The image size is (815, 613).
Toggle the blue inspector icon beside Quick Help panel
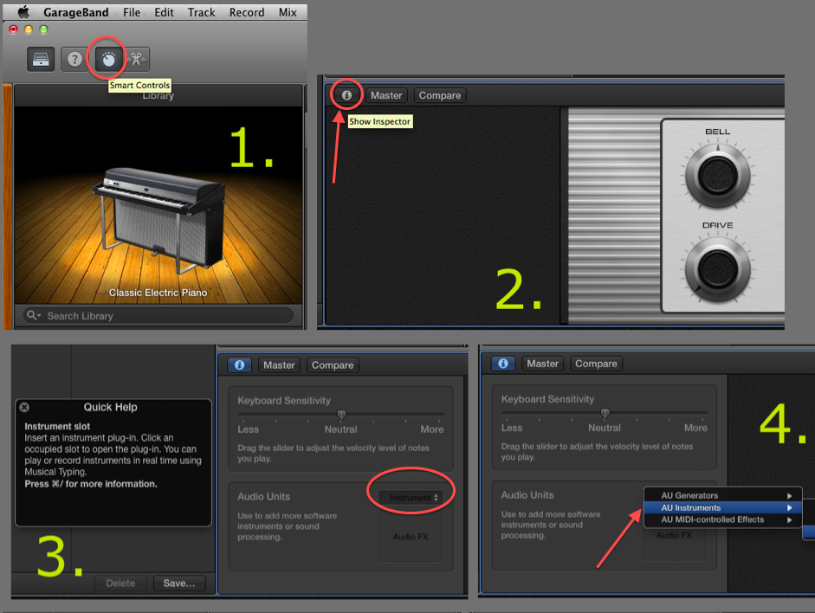coord(239,365)
